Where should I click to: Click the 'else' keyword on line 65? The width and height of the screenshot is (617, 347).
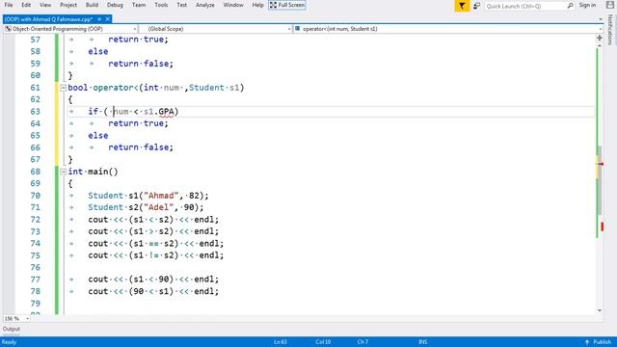click(98, 136)
